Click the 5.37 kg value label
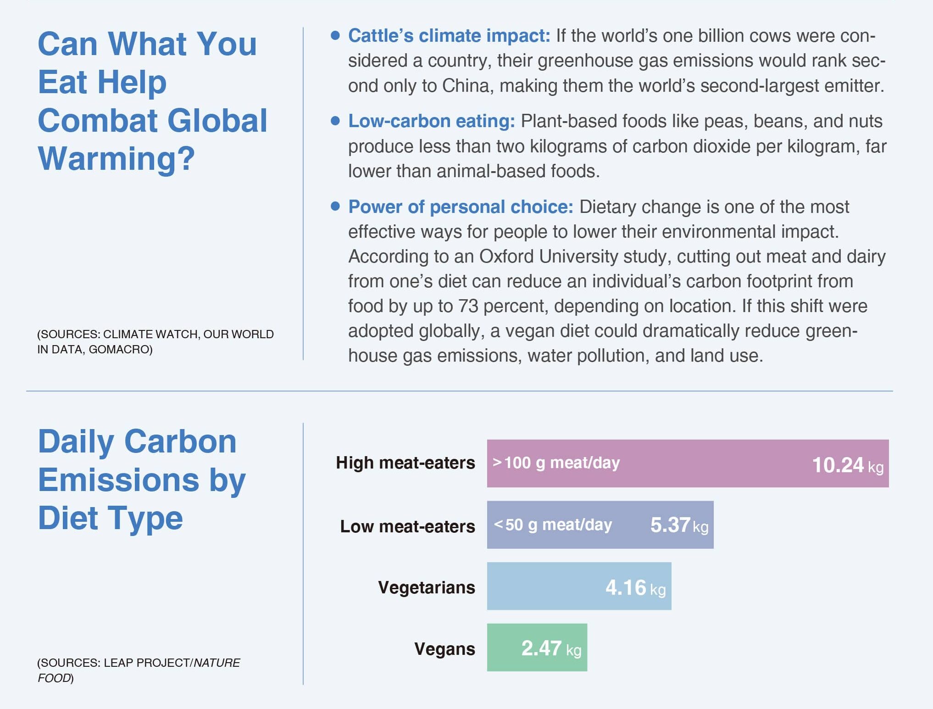Screen dimensions: 933x709 (679, 525)
